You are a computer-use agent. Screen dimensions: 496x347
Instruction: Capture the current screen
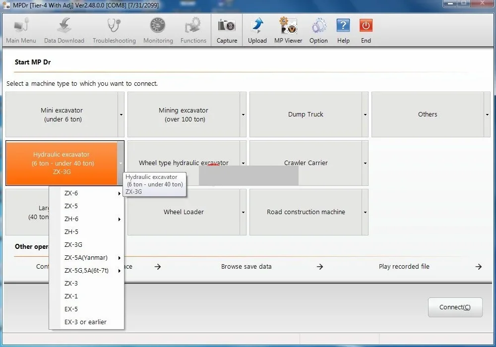[x=226, y=29]
